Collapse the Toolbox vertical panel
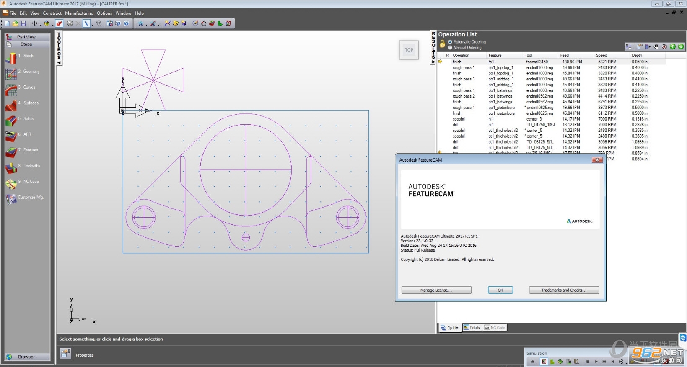687x367 pixels. (59, 48)
